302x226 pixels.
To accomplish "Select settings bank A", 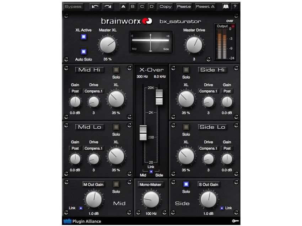I will point(123,6).
